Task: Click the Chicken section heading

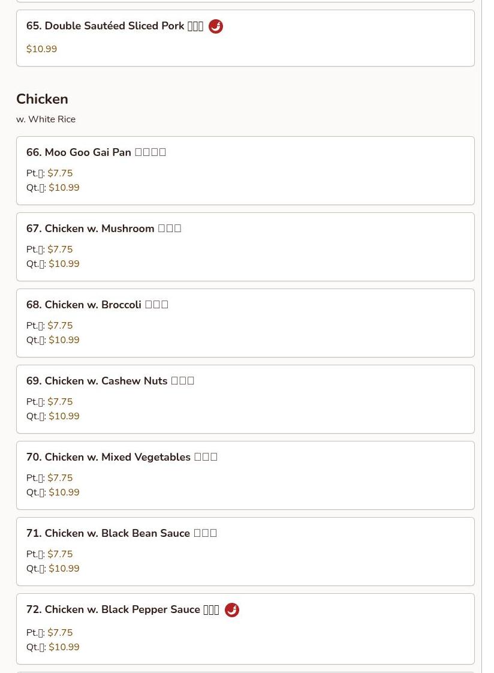Action: (42, 99)
